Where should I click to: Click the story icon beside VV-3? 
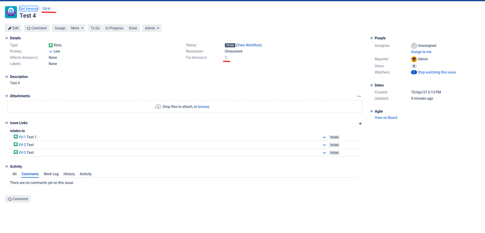coord(16,152)
